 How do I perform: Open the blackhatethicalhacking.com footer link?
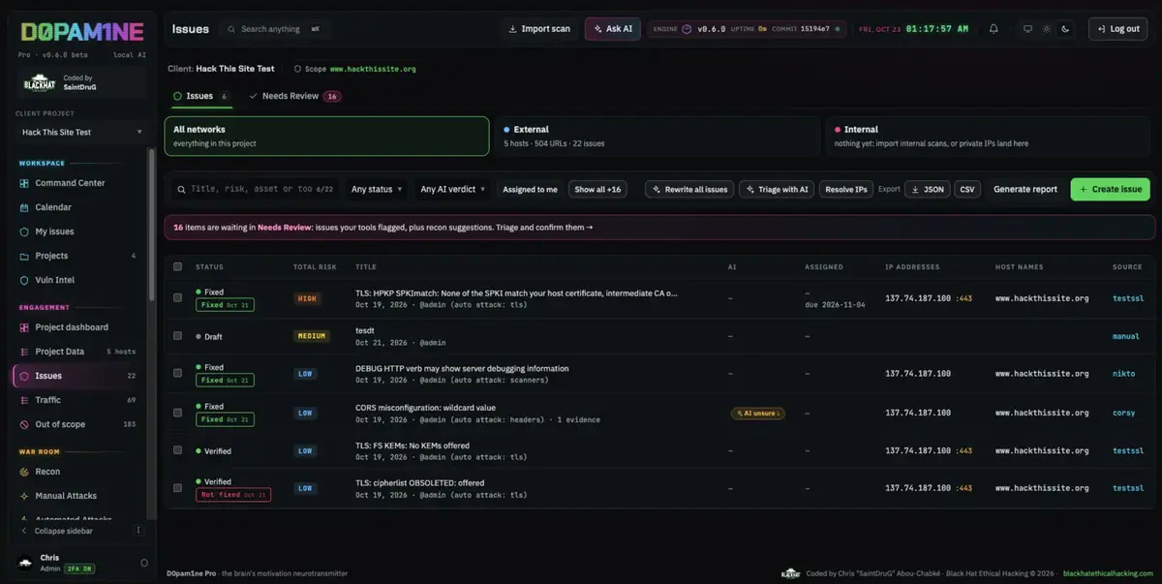[x=1108, y=573]
